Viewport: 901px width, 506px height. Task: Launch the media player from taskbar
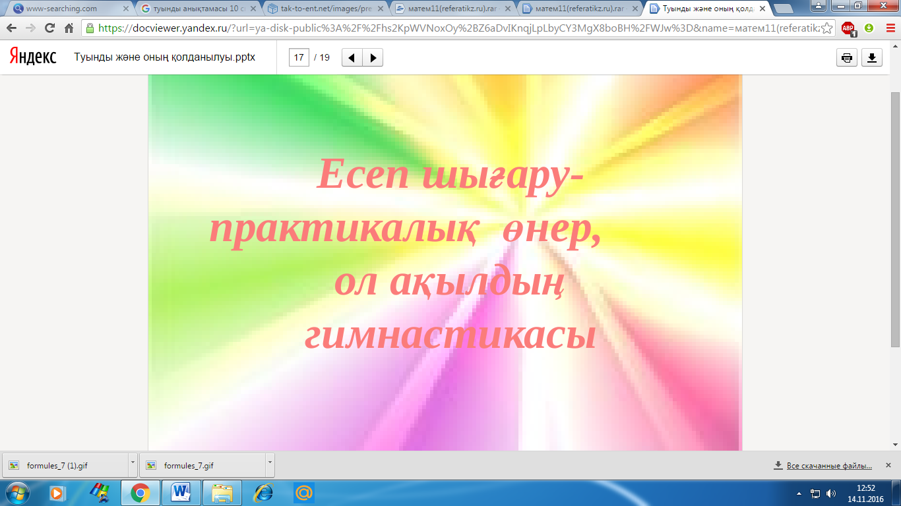pos(57,493)
